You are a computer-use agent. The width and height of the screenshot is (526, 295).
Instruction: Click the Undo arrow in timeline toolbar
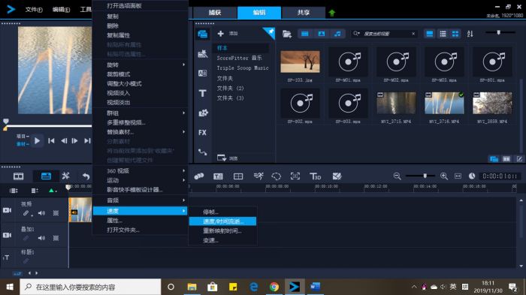pos(86,176)
